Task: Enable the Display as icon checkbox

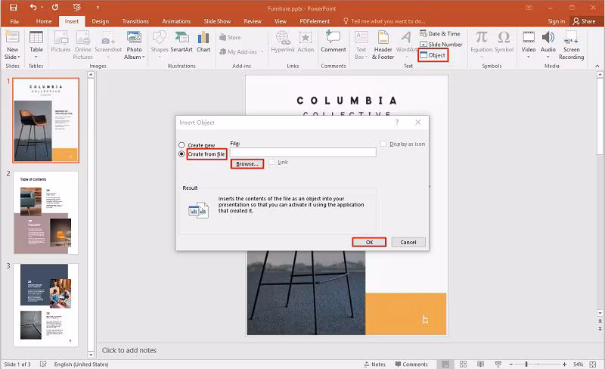Action: click(383, 144)
